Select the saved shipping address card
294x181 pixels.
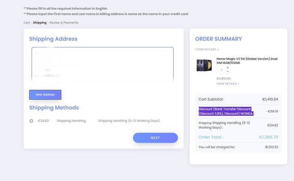point(103,64)
